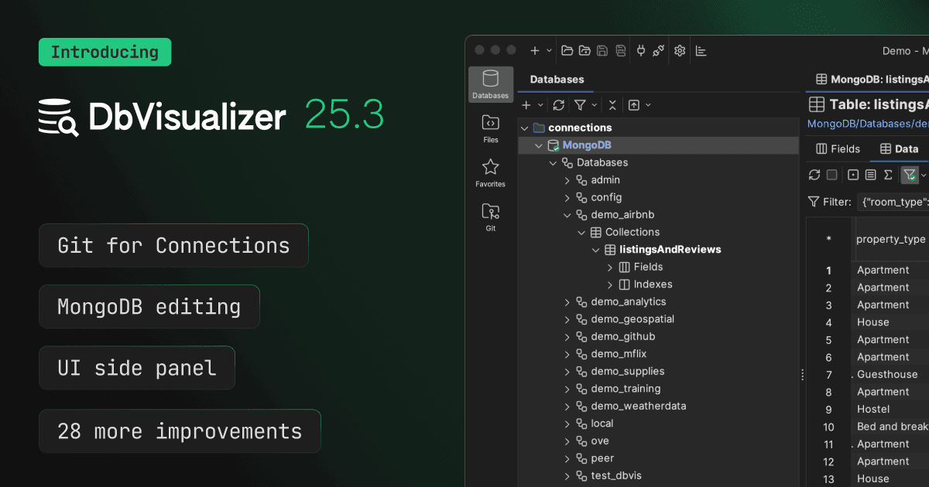Click the connect plug icon in top toolbar
This screenshot has height=487, width=929.
(641, 51)
